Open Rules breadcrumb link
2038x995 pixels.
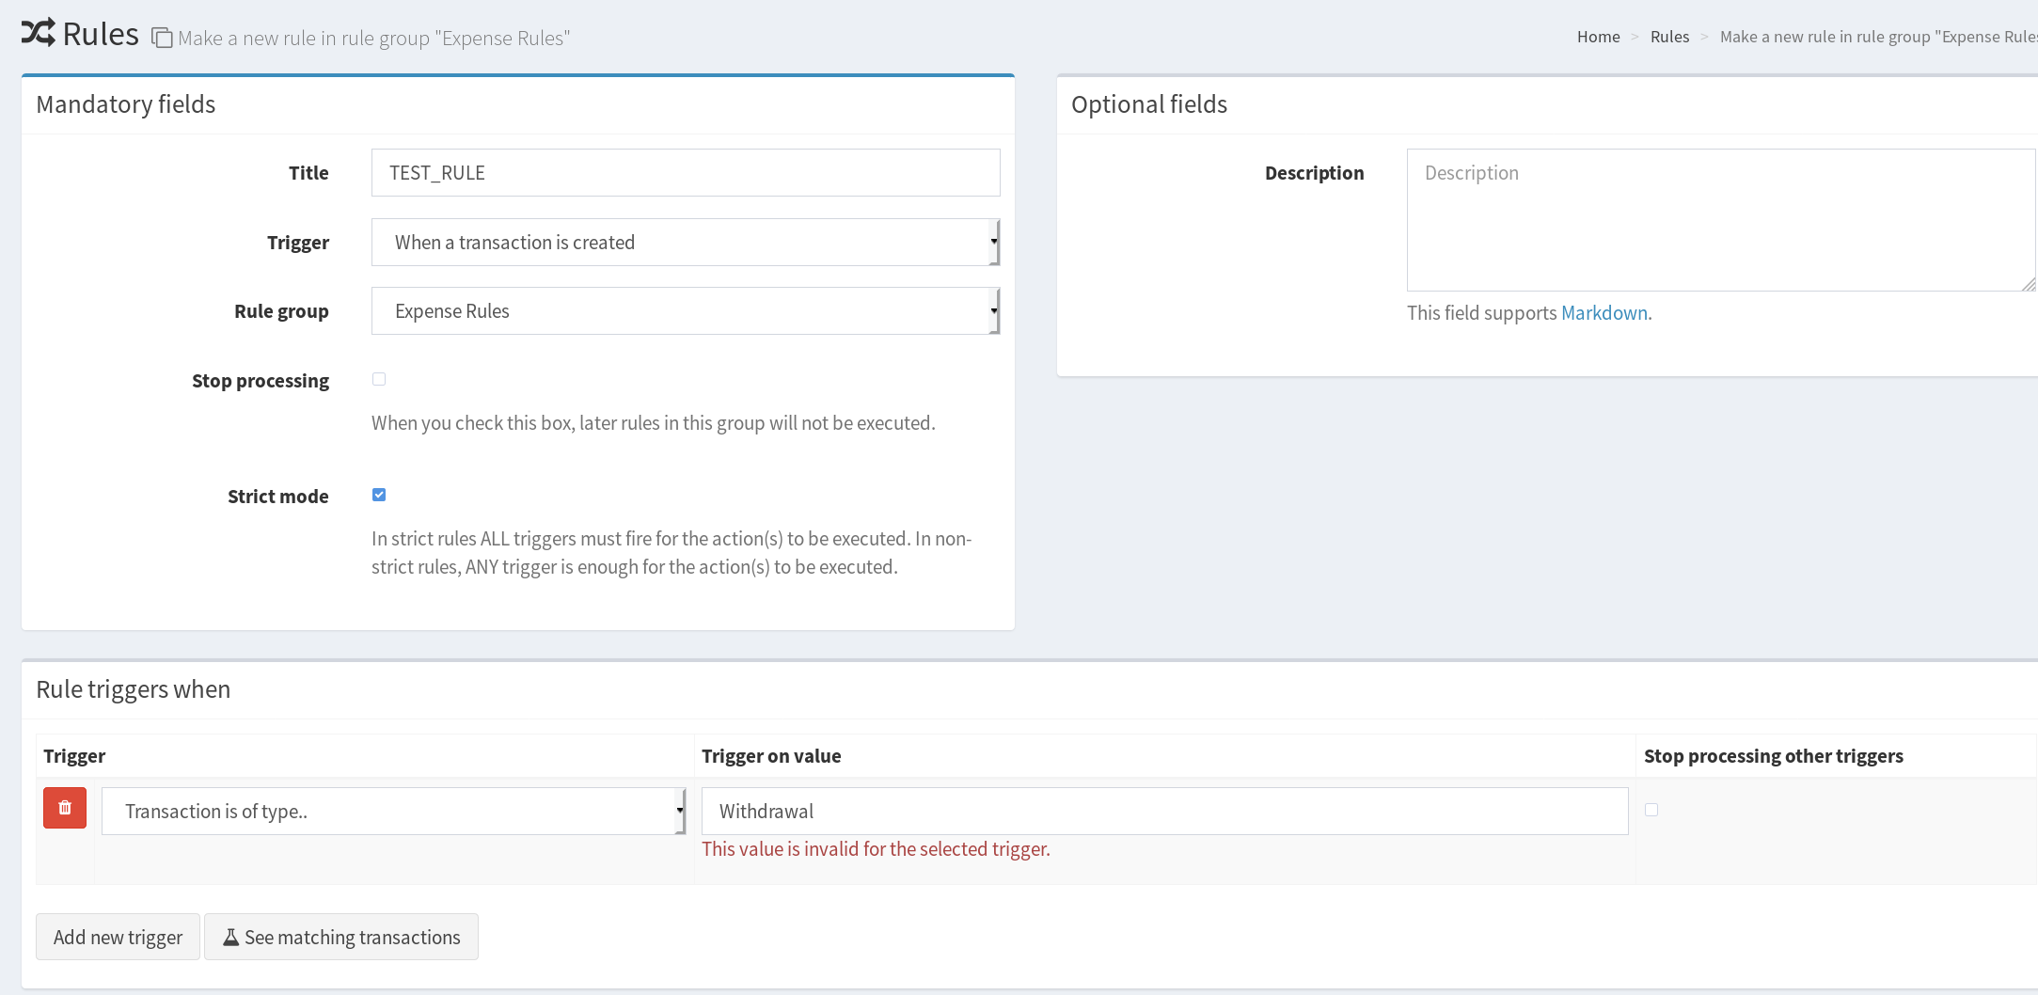click(1669, 37)
